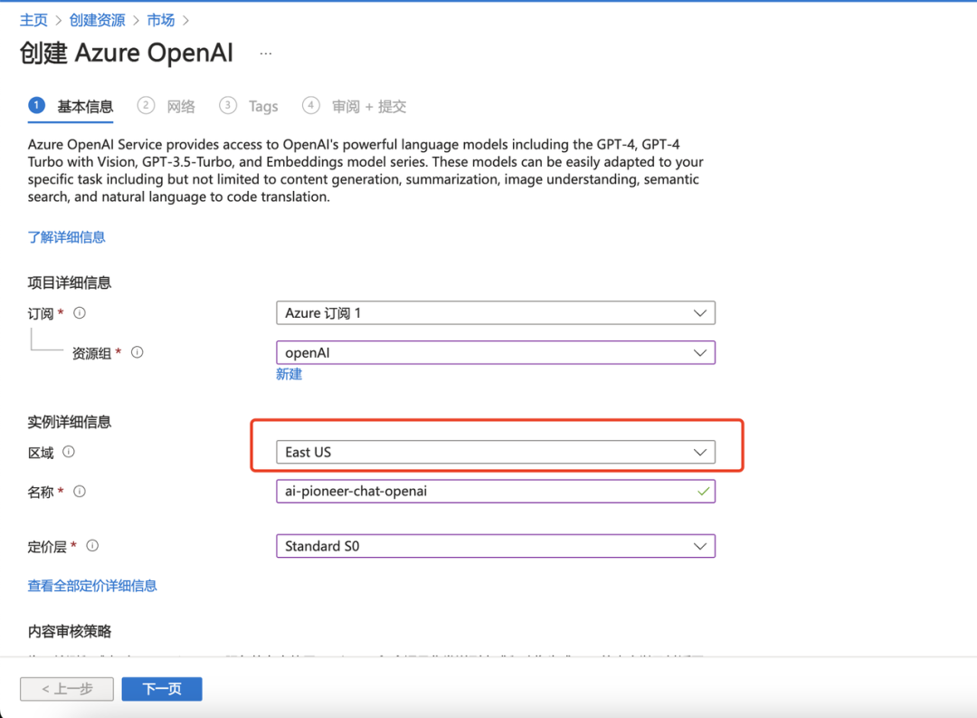
Task: Click the step 2 circle for 网络
Action: [x=146, y=105]
